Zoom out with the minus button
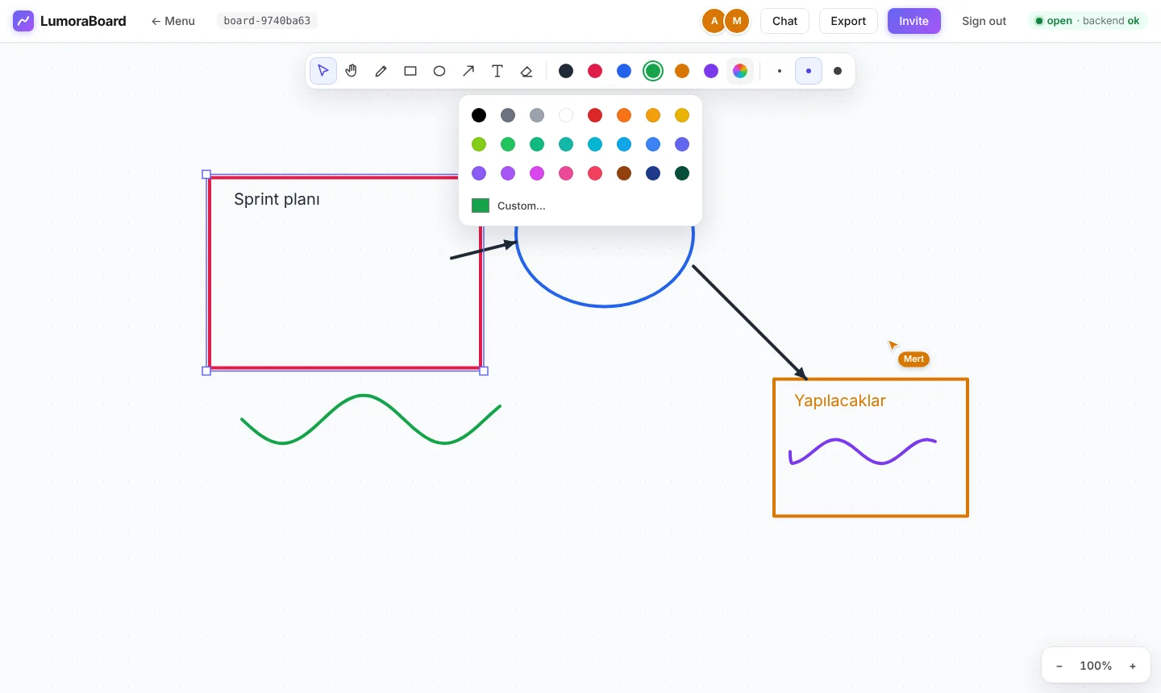This screenshot has height=693, width=1161. pos(1059,666)
